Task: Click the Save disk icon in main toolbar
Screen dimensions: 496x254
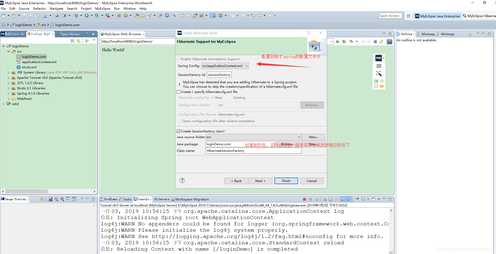Action: [24, 15]
